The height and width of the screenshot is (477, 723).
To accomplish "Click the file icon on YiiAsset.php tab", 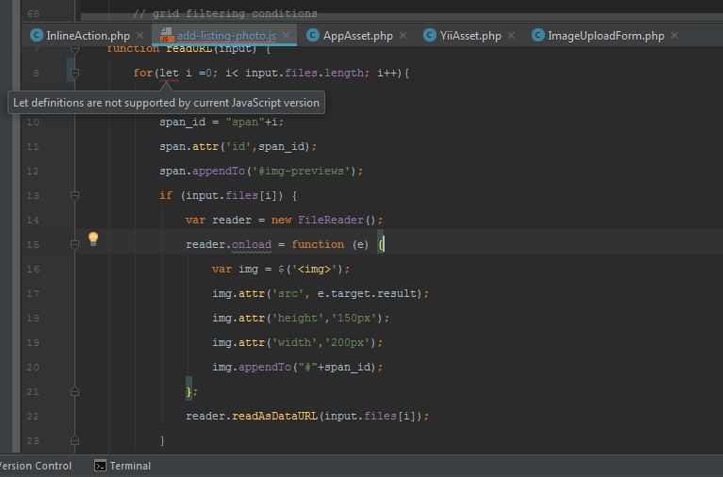I will 431,36.
